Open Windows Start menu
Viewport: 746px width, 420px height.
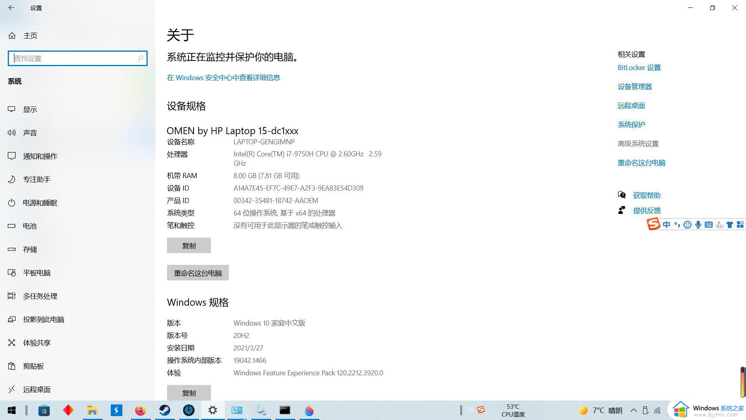pos(12,410)
